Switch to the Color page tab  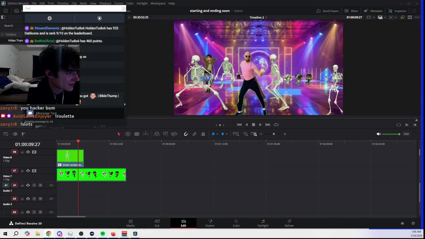point(236,223)
